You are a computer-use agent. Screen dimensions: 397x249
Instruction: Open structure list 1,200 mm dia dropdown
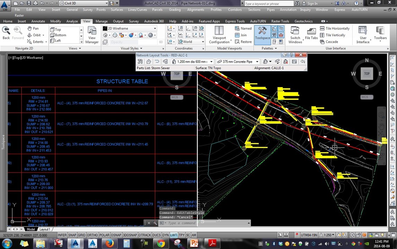coord(192,62)
